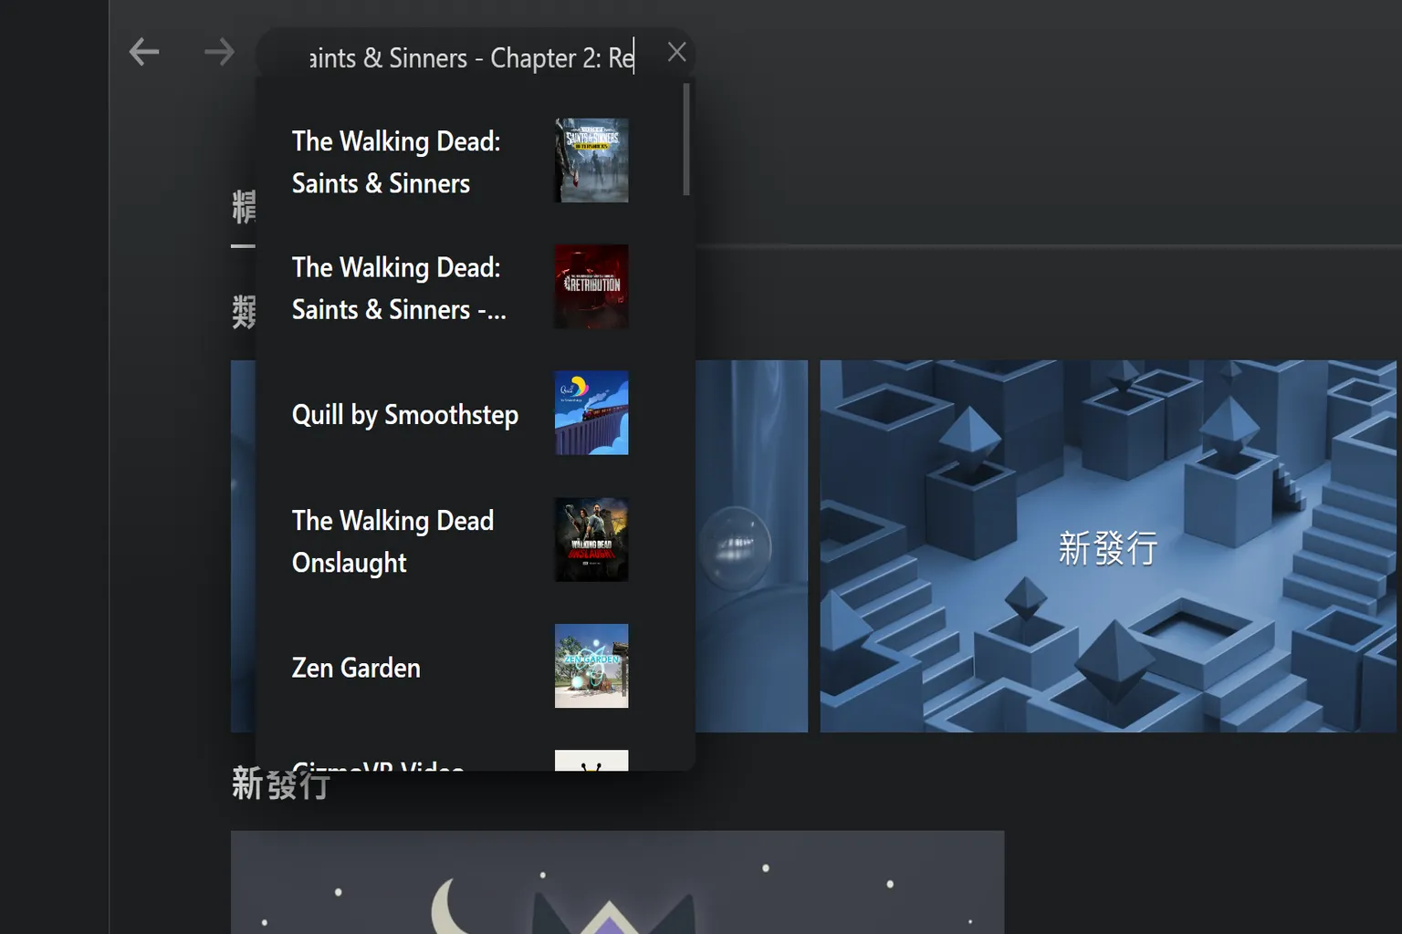Choose the truncated 'Saints & Sinners -...' result title
Screen dimensions: 1402x934
[x=398, y=288]
